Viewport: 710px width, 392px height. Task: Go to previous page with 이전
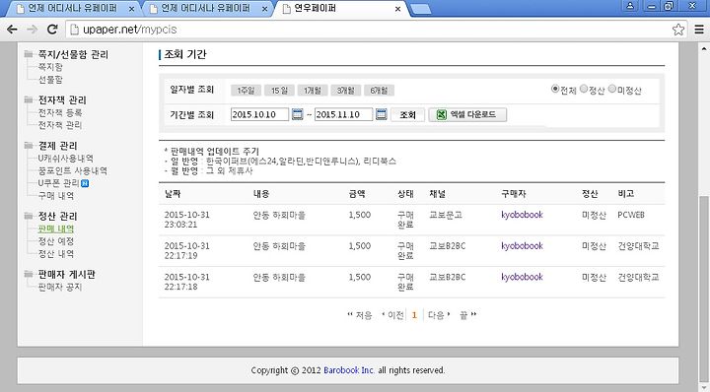click(x=392, y=315)
